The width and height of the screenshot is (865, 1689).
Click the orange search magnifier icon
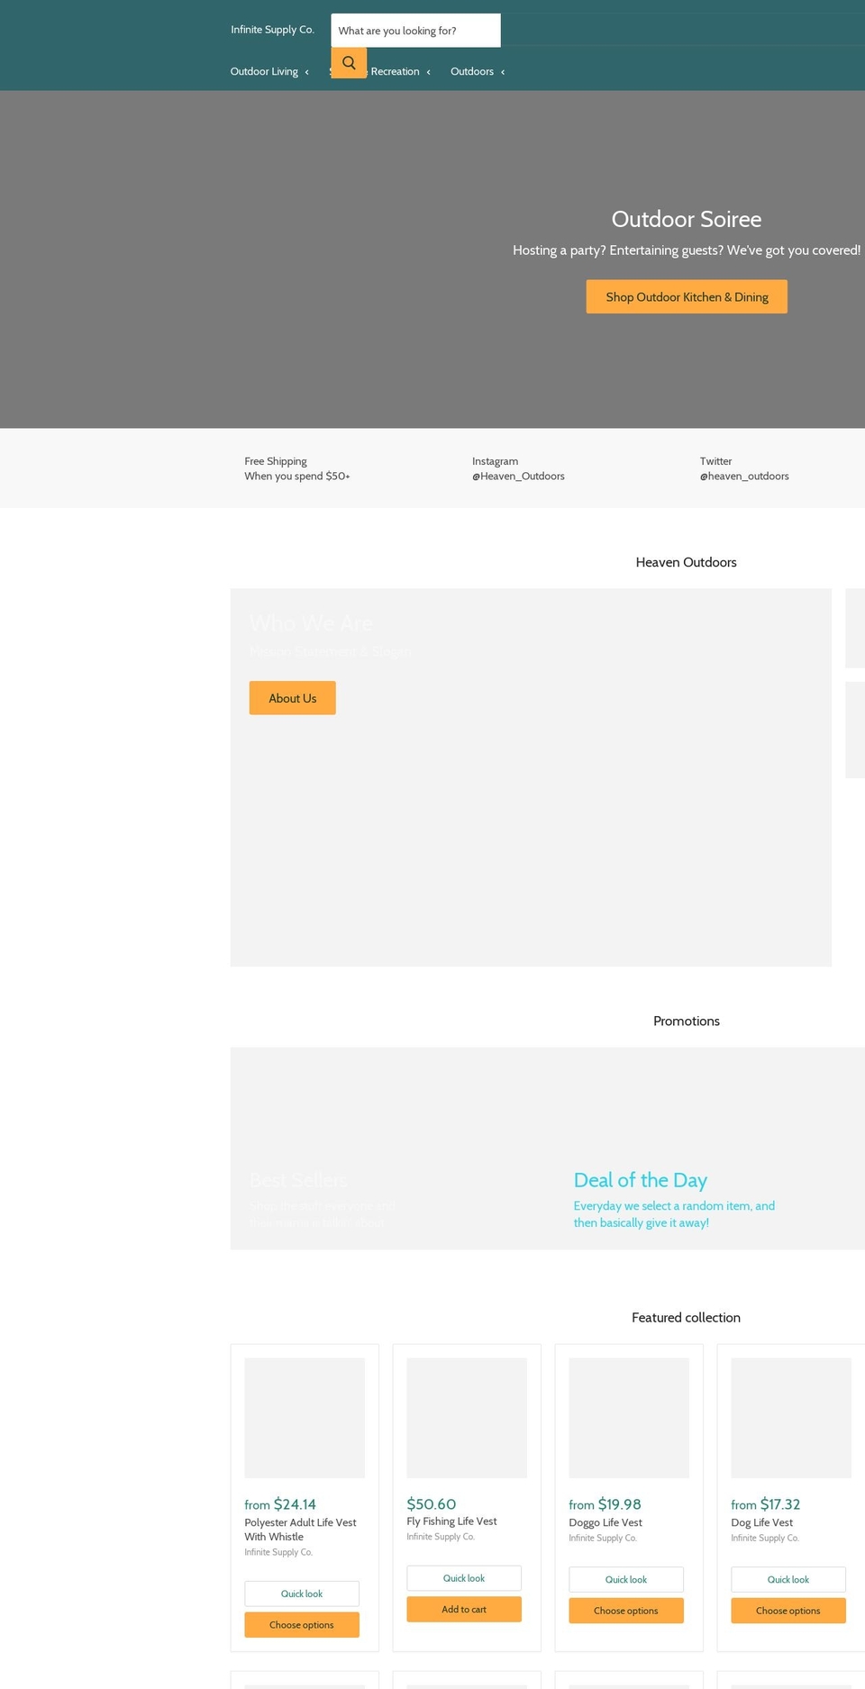(x=349, y=63)
